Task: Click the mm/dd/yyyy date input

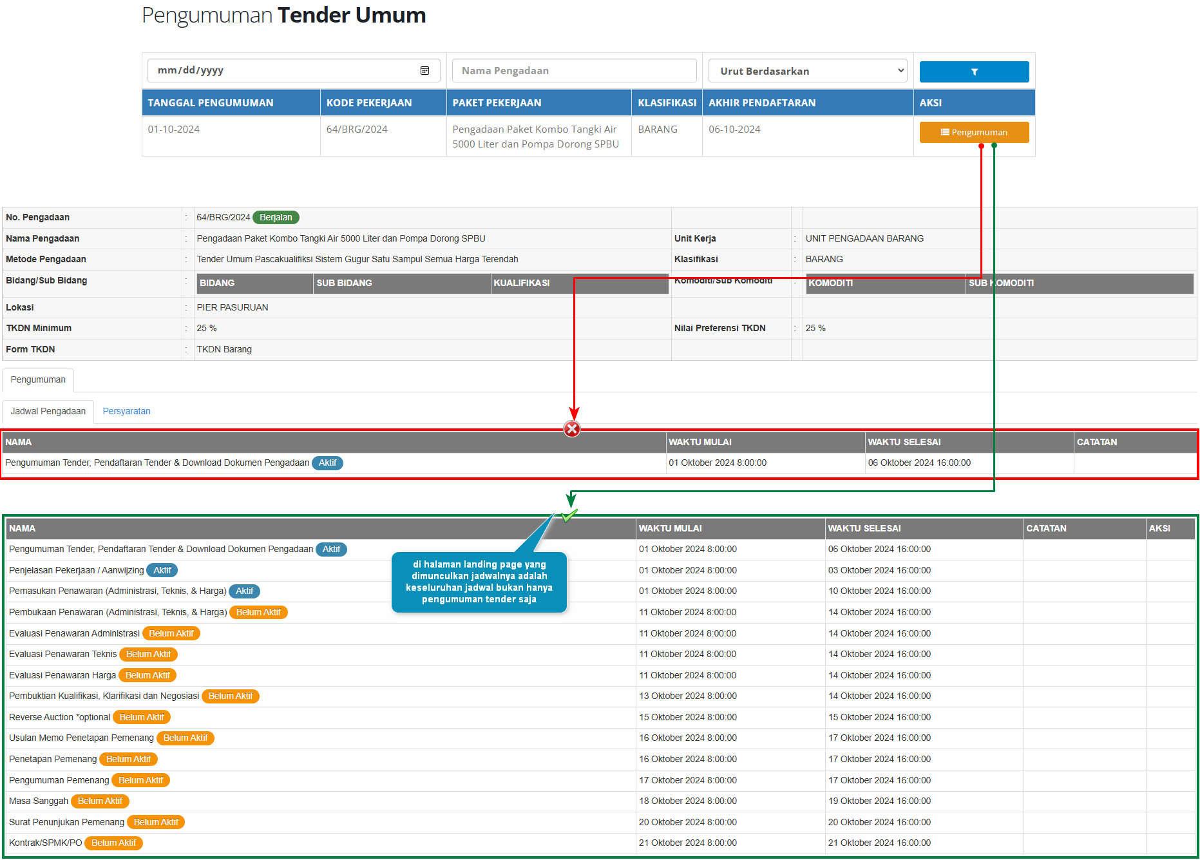Action: point(283,71)
